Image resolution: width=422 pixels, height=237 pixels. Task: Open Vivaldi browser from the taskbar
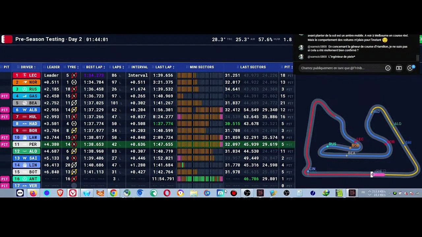click(73, 193)
